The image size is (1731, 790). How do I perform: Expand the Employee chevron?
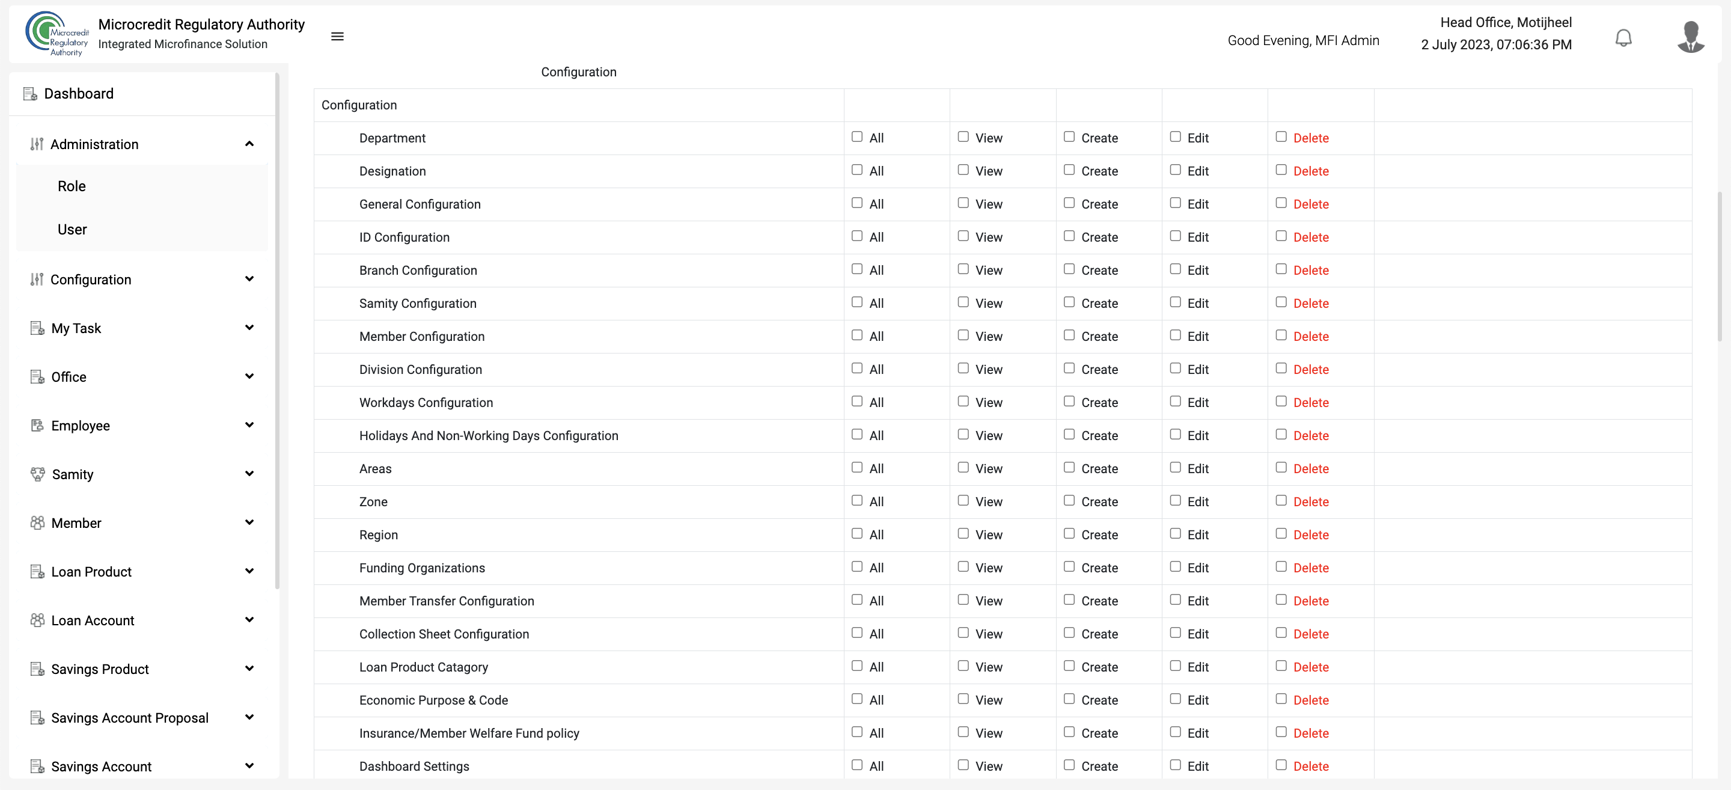click(249, 425)
